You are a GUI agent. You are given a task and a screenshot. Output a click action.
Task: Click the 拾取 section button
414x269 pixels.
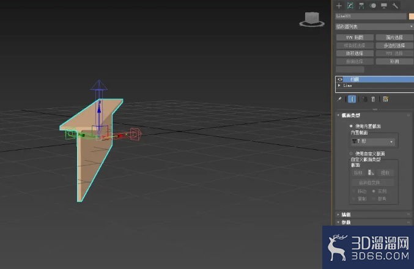tap(358, 172)
